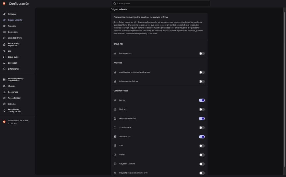This screenshot has height=177, width=286.
Task: Click the newspaper icon beside Noticias
Action: click(115, 109)
